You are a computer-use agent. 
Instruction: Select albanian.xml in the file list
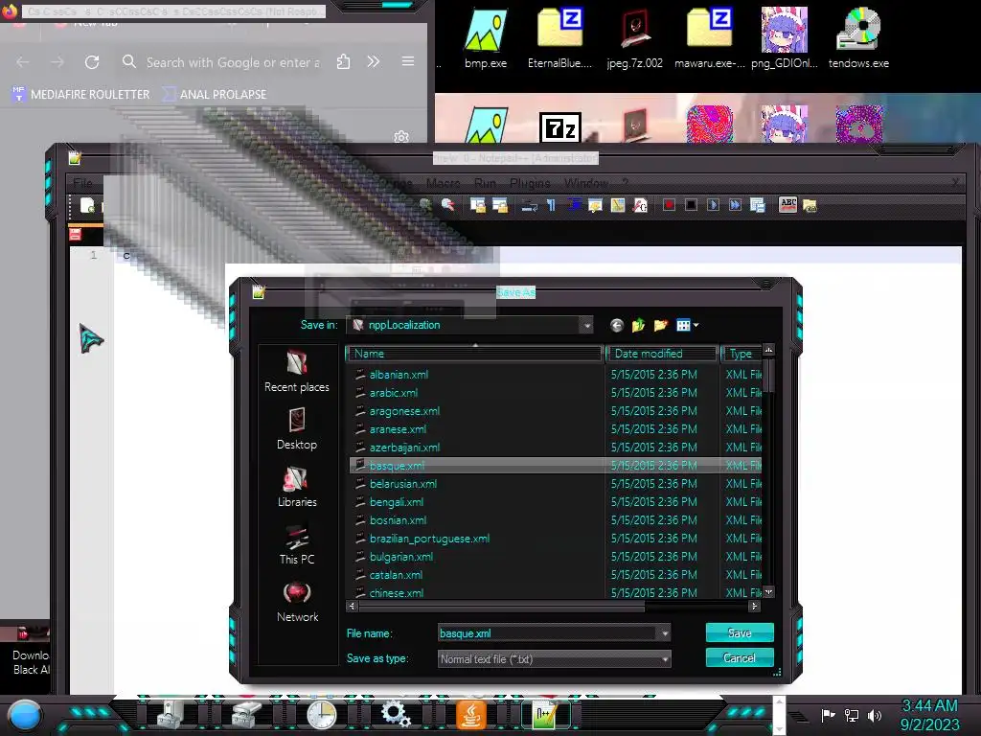tap(399, 375)
